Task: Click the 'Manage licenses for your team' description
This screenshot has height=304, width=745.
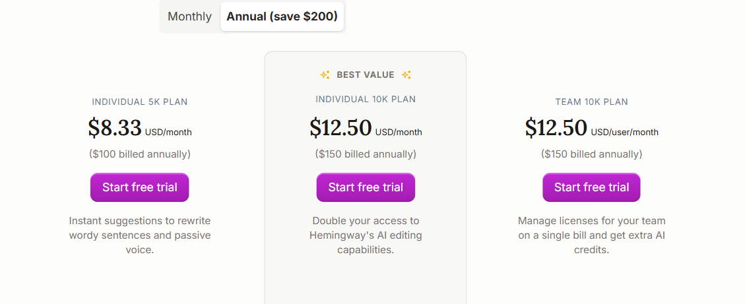Action: coord(591,235)
